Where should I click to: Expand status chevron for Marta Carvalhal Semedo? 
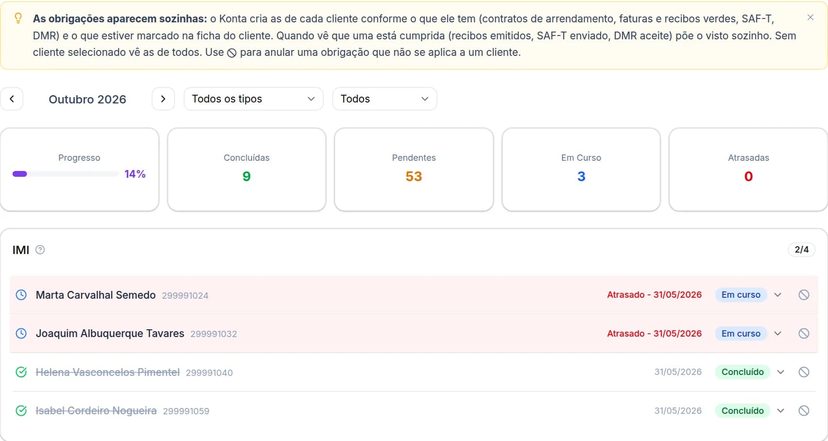777,295
